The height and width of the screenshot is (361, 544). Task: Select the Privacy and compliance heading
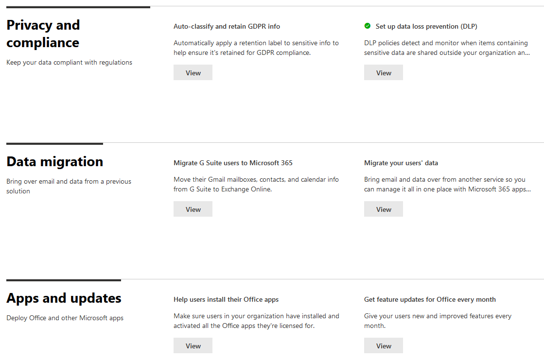click(43, 34)
